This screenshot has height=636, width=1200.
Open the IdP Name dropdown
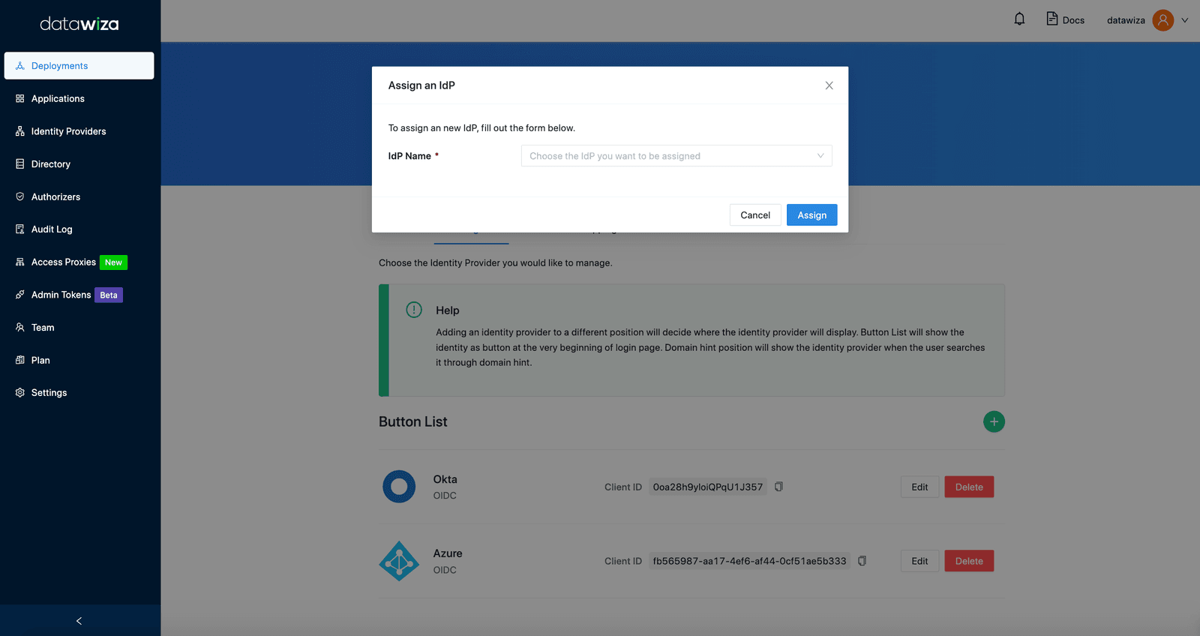(676, 156)
